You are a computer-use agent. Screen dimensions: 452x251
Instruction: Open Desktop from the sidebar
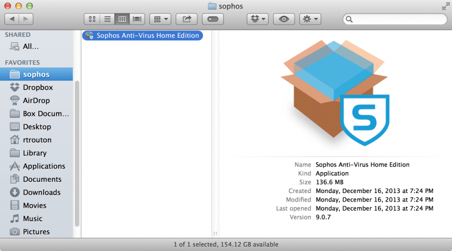tap(36, 127)
